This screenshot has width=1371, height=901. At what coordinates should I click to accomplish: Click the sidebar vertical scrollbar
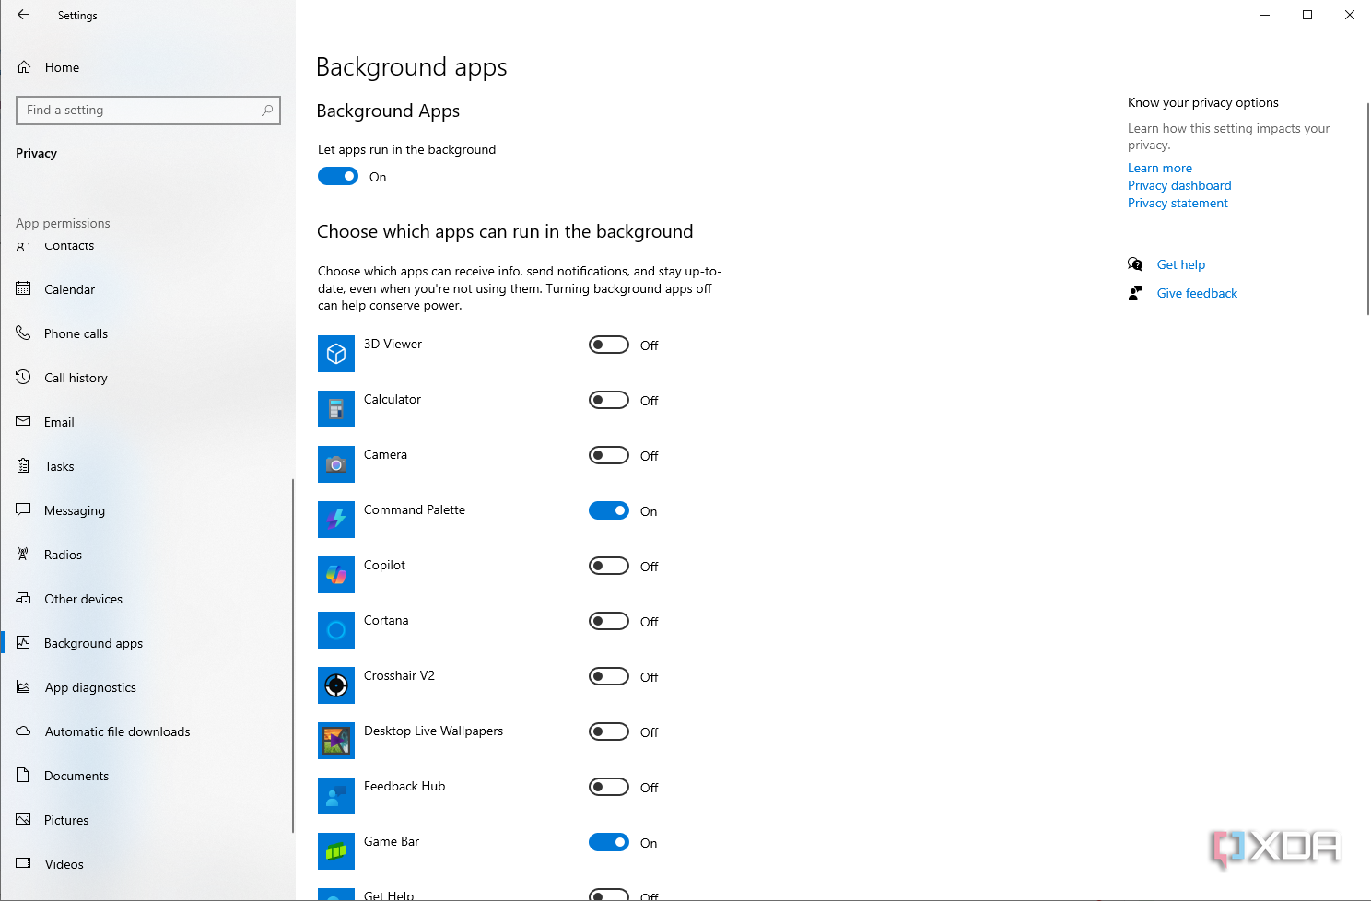click(x=293, y=655)
